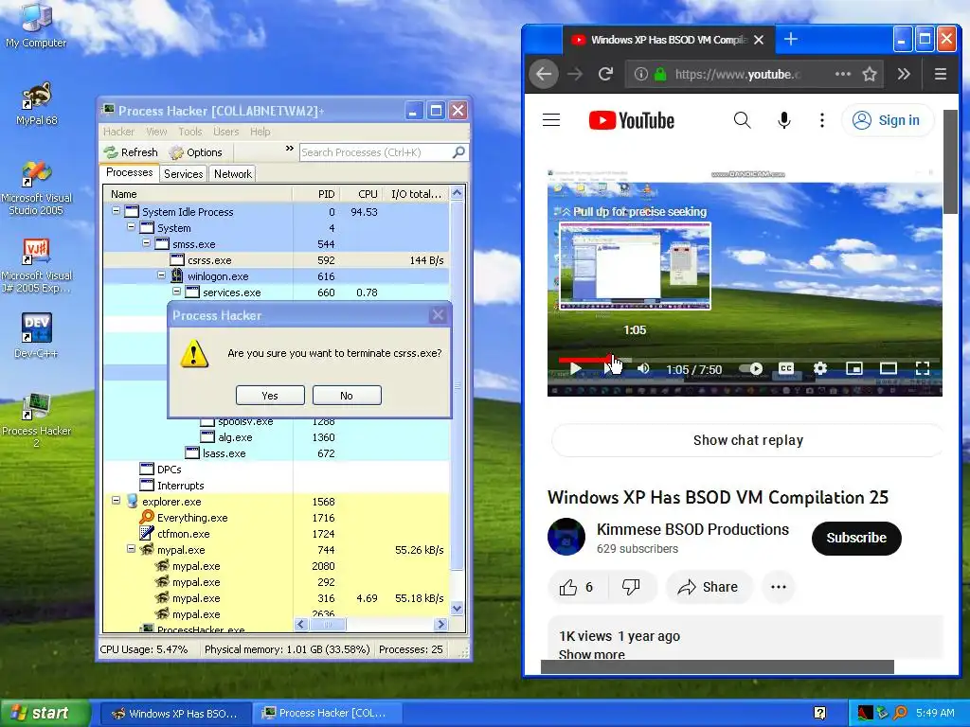Go back in the browser
The width and height of the screenshot is (970, 727).
coord(544,74)
